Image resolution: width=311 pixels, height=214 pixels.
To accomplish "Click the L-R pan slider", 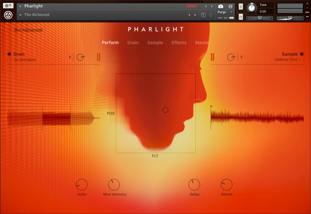I will [260, 18].
